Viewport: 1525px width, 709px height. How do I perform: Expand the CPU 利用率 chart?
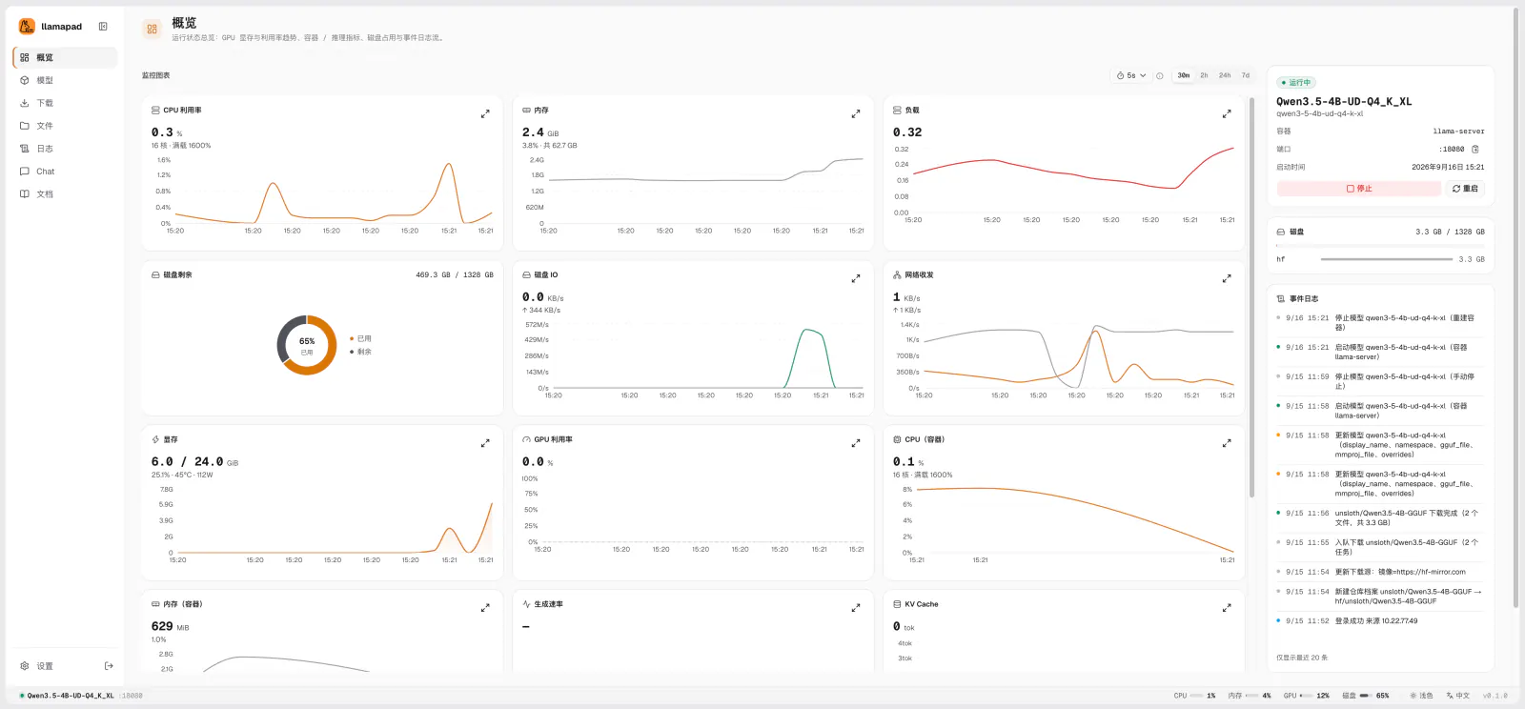click(x=485, y=114)
